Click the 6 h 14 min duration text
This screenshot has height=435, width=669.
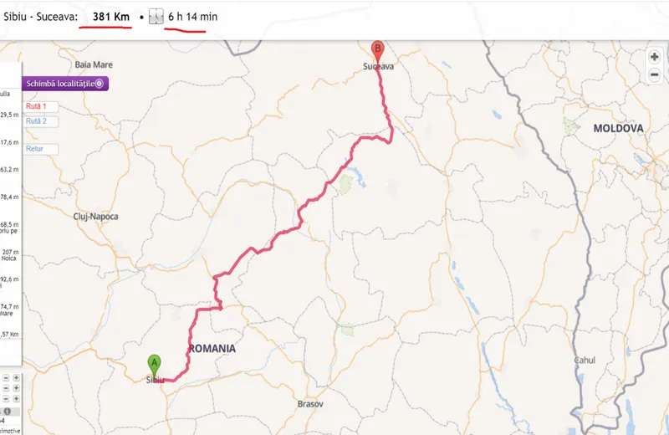(193, 17)
